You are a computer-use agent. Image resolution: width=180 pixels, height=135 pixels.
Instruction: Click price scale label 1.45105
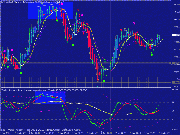click(x=176, y=12)
